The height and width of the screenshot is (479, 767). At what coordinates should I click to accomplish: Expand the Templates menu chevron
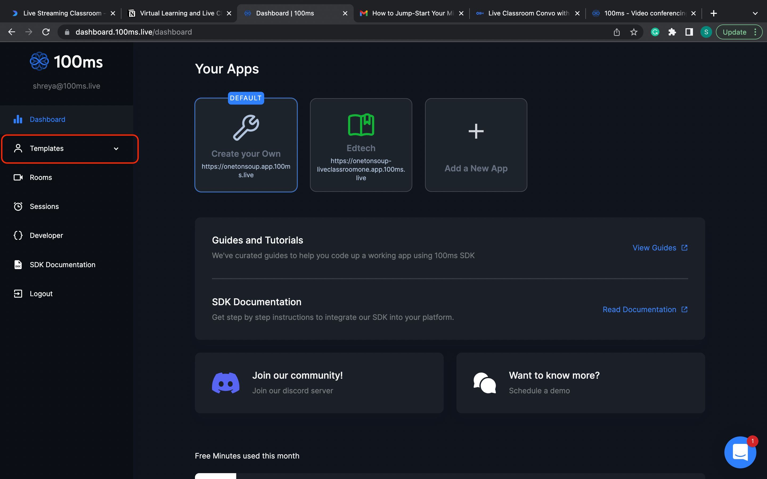pyautogui.click(x=116, y=148)
